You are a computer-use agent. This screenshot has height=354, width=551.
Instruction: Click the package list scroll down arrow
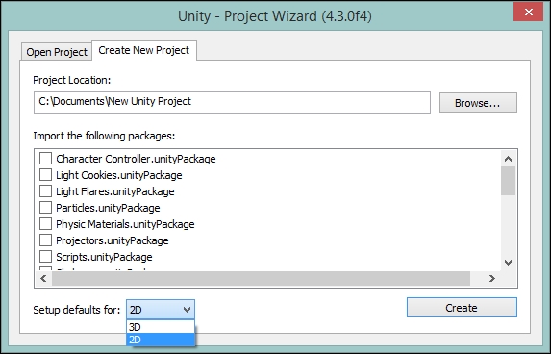508,263
